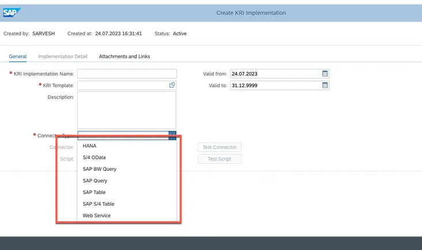The height and width of the screenshot is (250, 422).
Task: Select HANA from the connector list
Action: click(x=89, y=146)
